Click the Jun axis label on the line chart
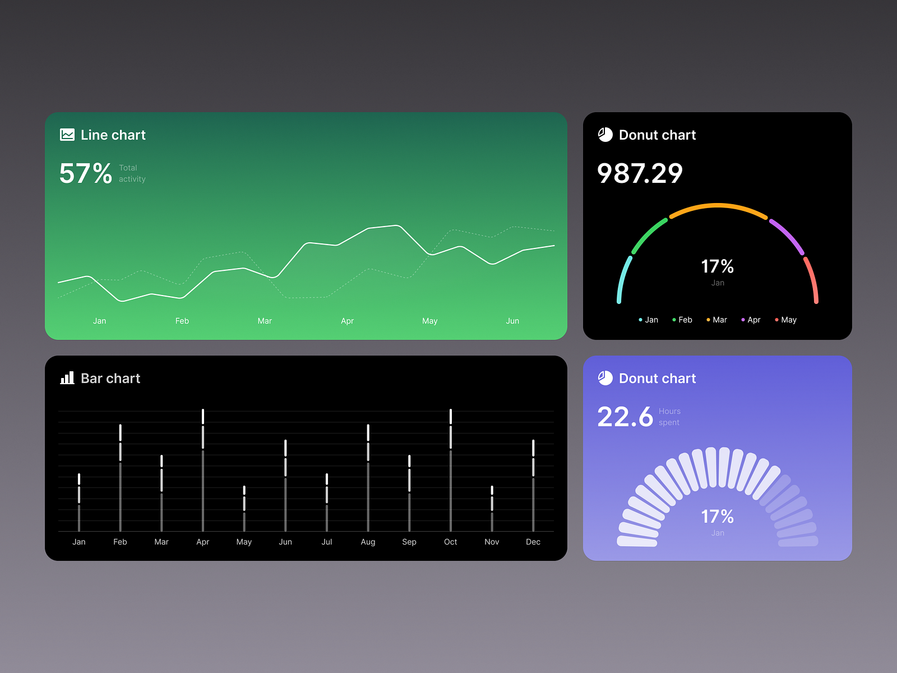This screenshot has height=673, width=897. click(x=512, y=321)
